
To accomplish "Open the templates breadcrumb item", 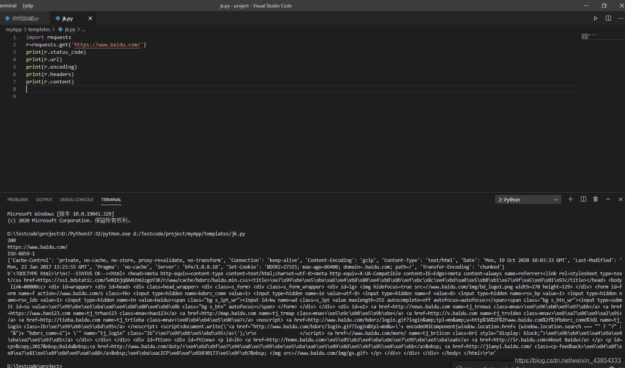I will click(x=39, y=29).
